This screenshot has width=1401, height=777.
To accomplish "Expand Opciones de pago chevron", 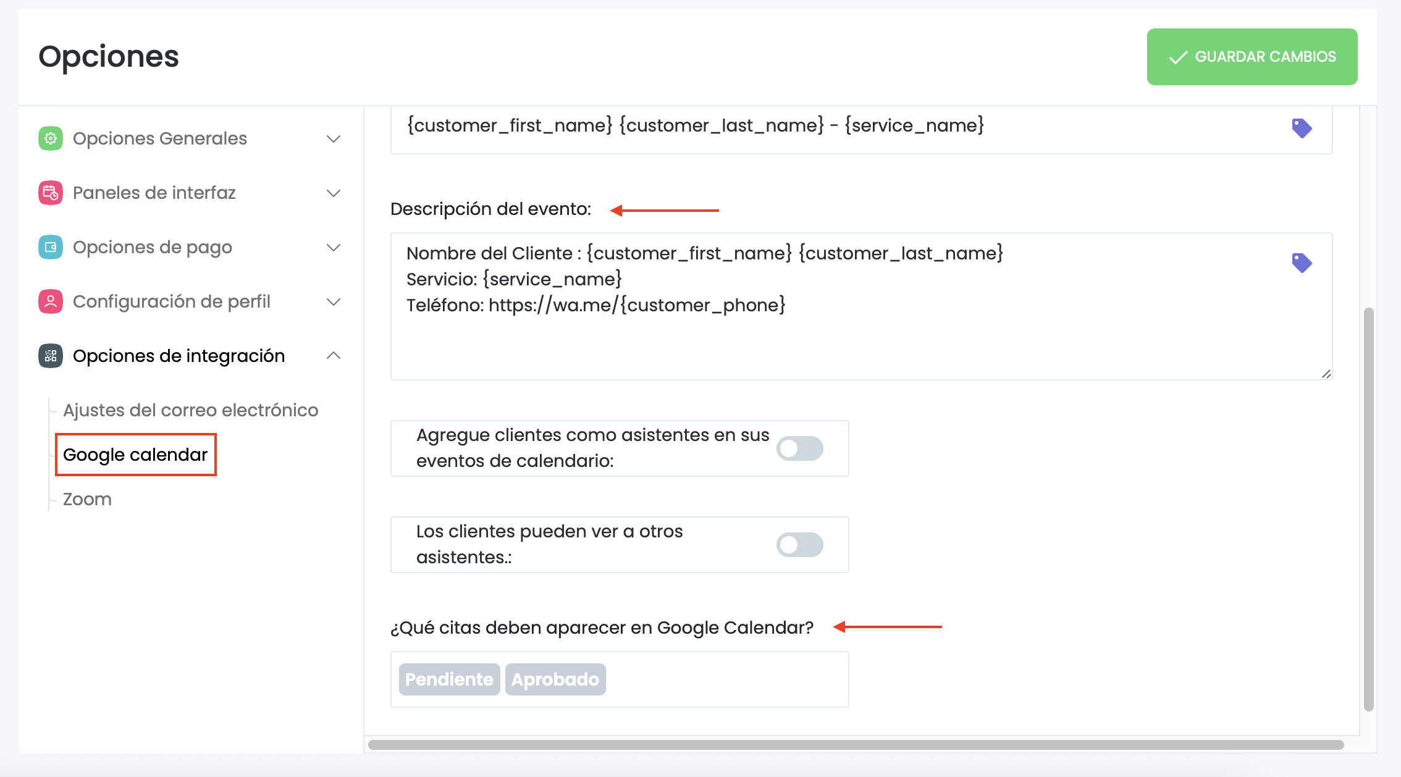I will (334, 247).
